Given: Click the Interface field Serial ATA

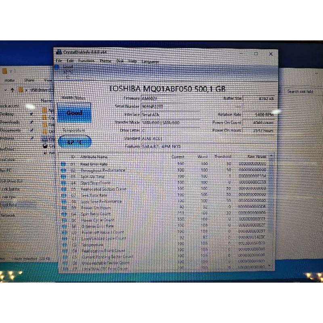Looking at the screenshot, I should (x=170, y=115).
